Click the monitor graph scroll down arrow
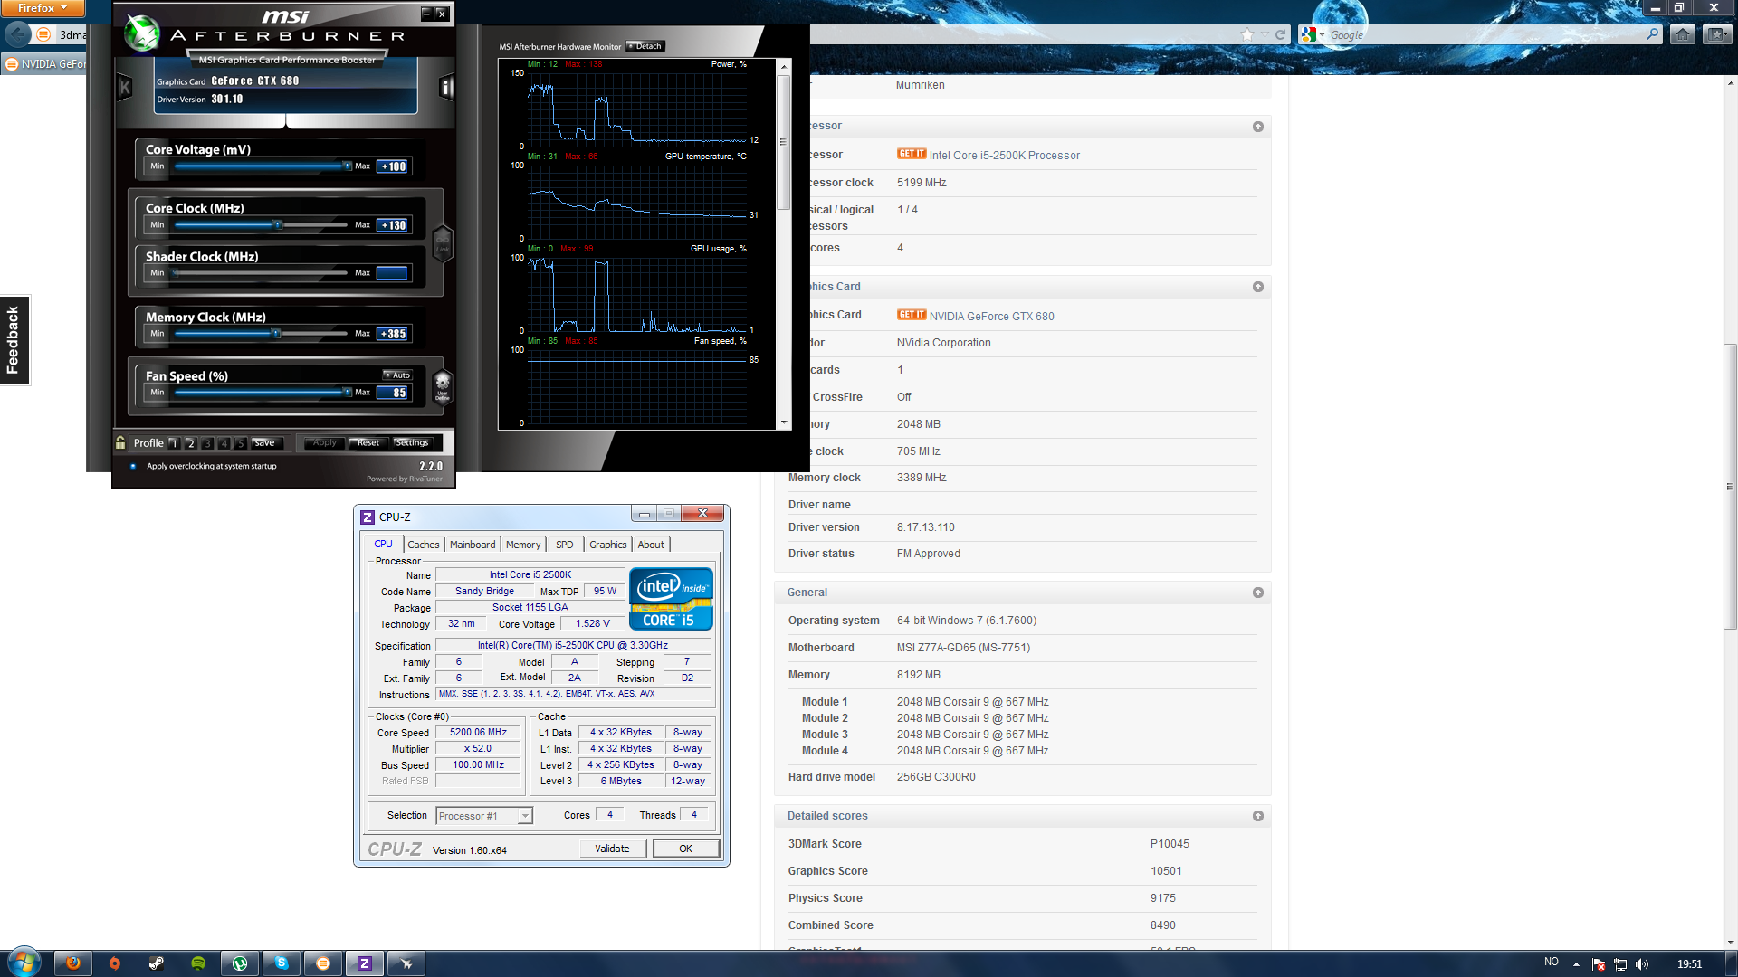Image resolution: width=1738 pixels, height=977 pixels. [x=784, y=422]
